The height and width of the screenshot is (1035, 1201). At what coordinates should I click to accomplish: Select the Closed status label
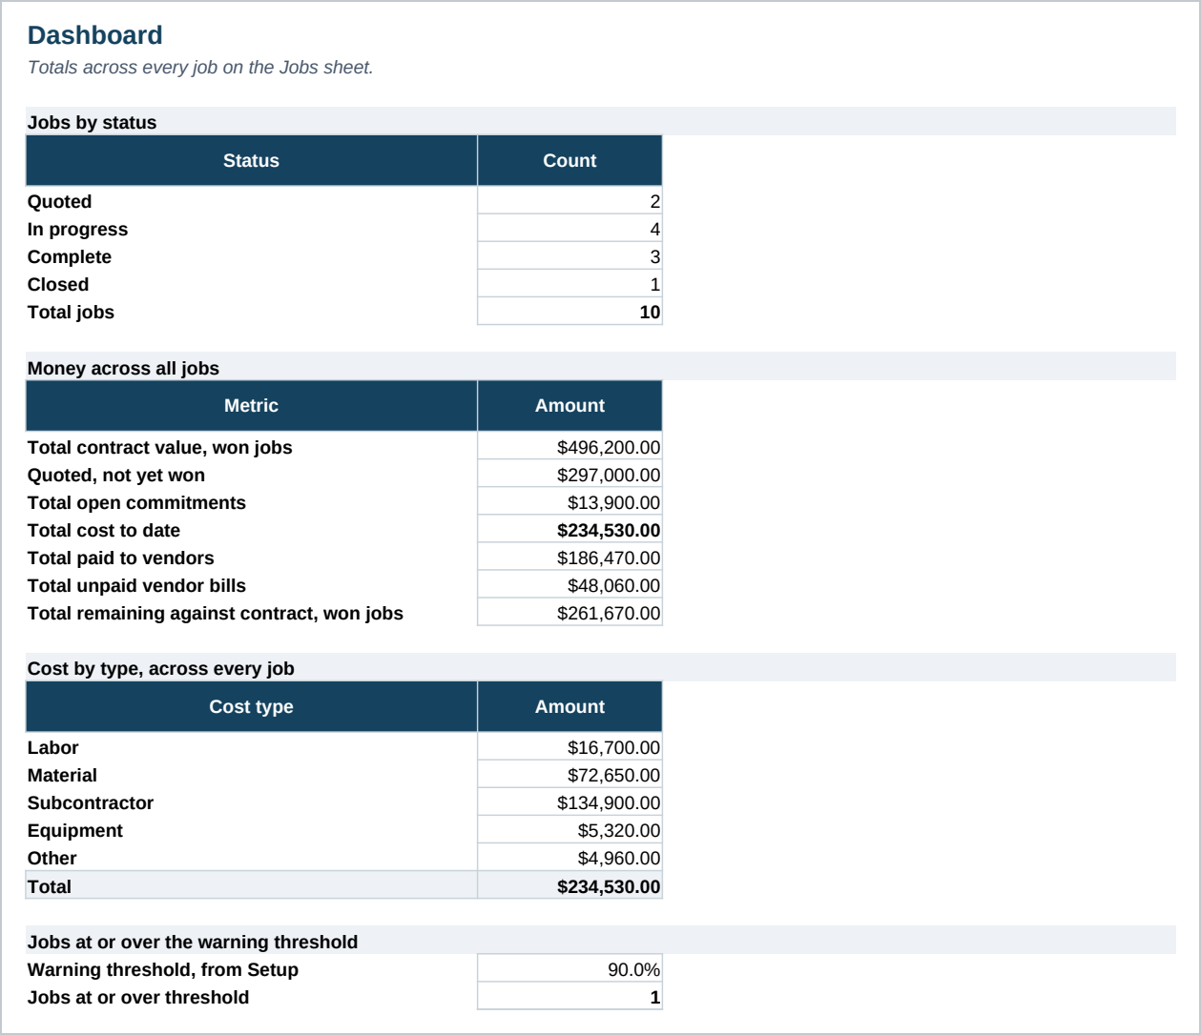[58, 284]
